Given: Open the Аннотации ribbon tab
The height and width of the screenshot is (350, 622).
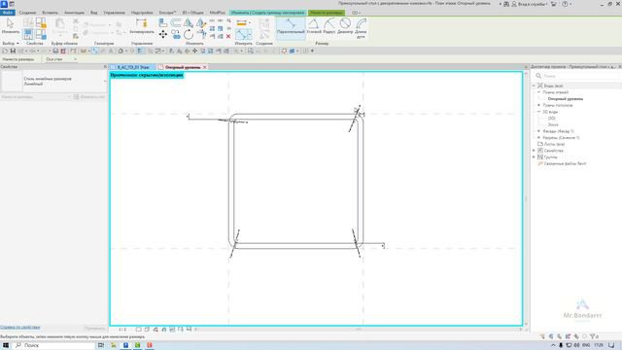Looking at the screenshot, I should tap(74, 13).
